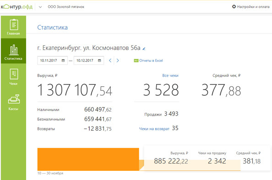Select the Статистика menu label
The image size is (272, 180).
13,58
